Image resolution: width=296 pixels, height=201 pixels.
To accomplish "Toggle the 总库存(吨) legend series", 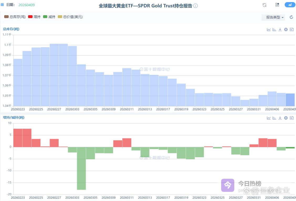I will pos(15,17).
